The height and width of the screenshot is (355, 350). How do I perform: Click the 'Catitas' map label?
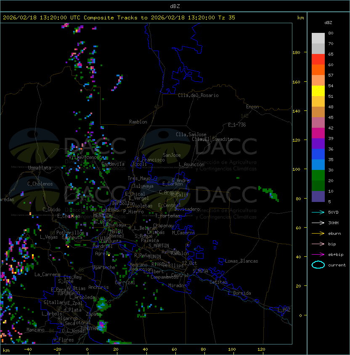[218, 282]
